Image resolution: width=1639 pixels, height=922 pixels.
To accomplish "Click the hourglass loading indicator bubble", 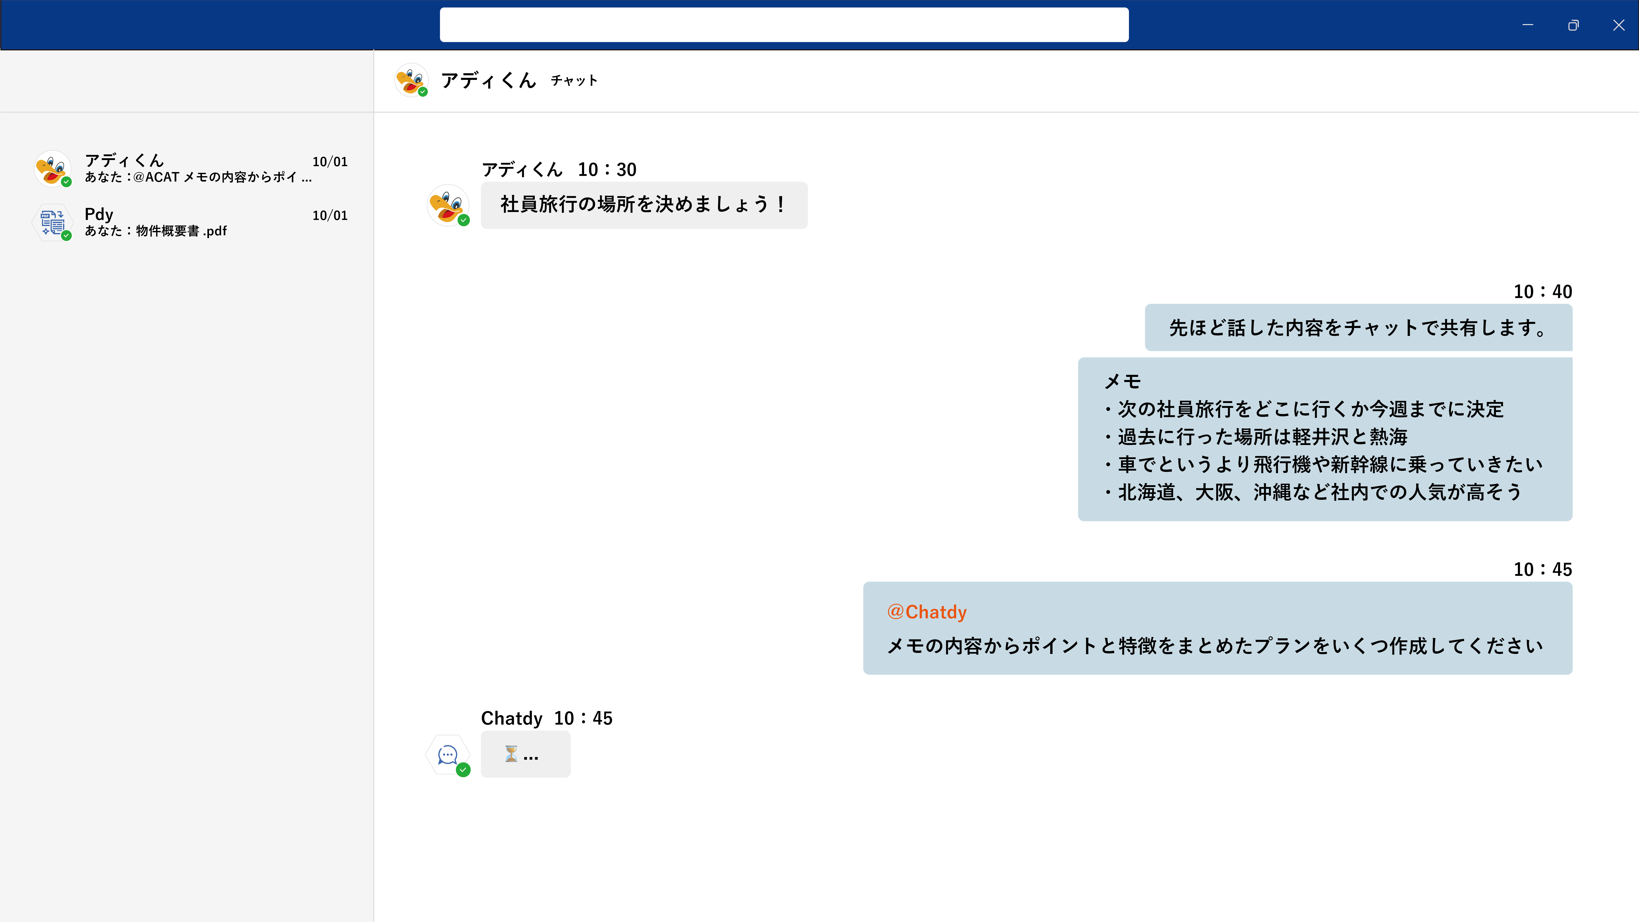I will tap(525, 754).
